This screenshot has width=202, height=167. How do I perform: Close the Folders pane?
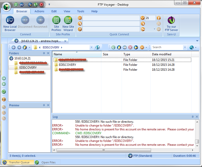pos(48,53)
